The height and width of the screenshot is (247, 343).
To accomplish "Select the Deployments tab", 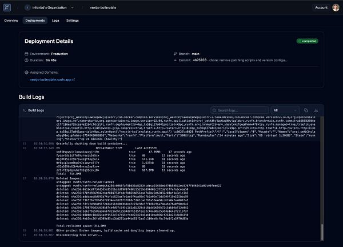I will click(35, 21).
